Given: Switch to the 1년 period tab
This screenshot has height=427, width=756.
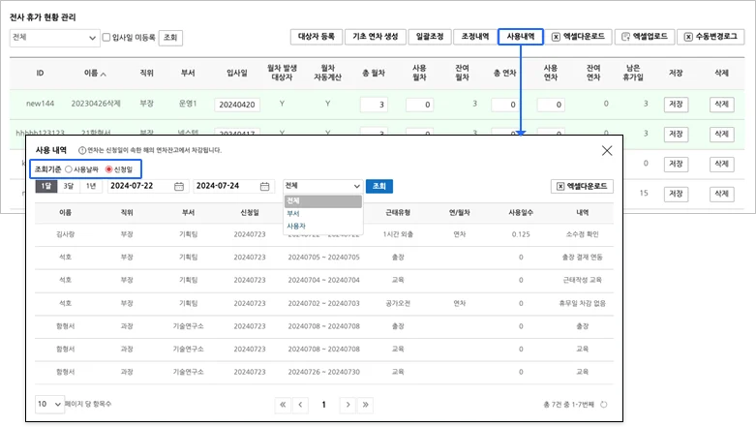Looking at the screenshot, I should (x=90, y=186).
